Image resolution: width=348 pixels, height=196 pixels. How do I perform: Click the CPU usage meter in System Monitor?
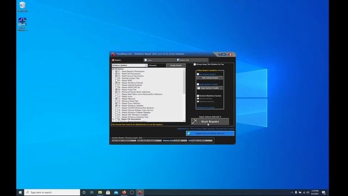click(200, 140)
